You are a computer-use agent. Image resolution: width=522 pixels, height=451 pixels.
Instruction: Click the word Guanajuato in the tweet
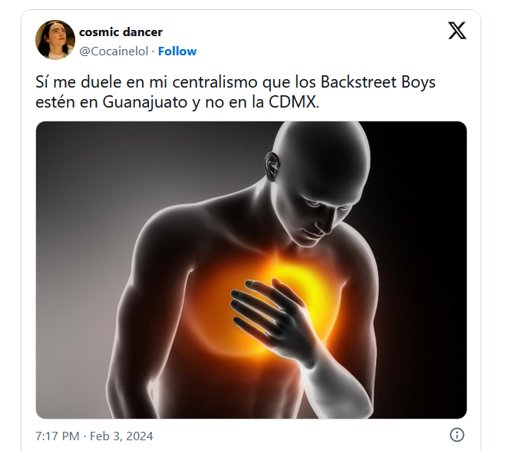pyautogui.click(x=145, y=102)
